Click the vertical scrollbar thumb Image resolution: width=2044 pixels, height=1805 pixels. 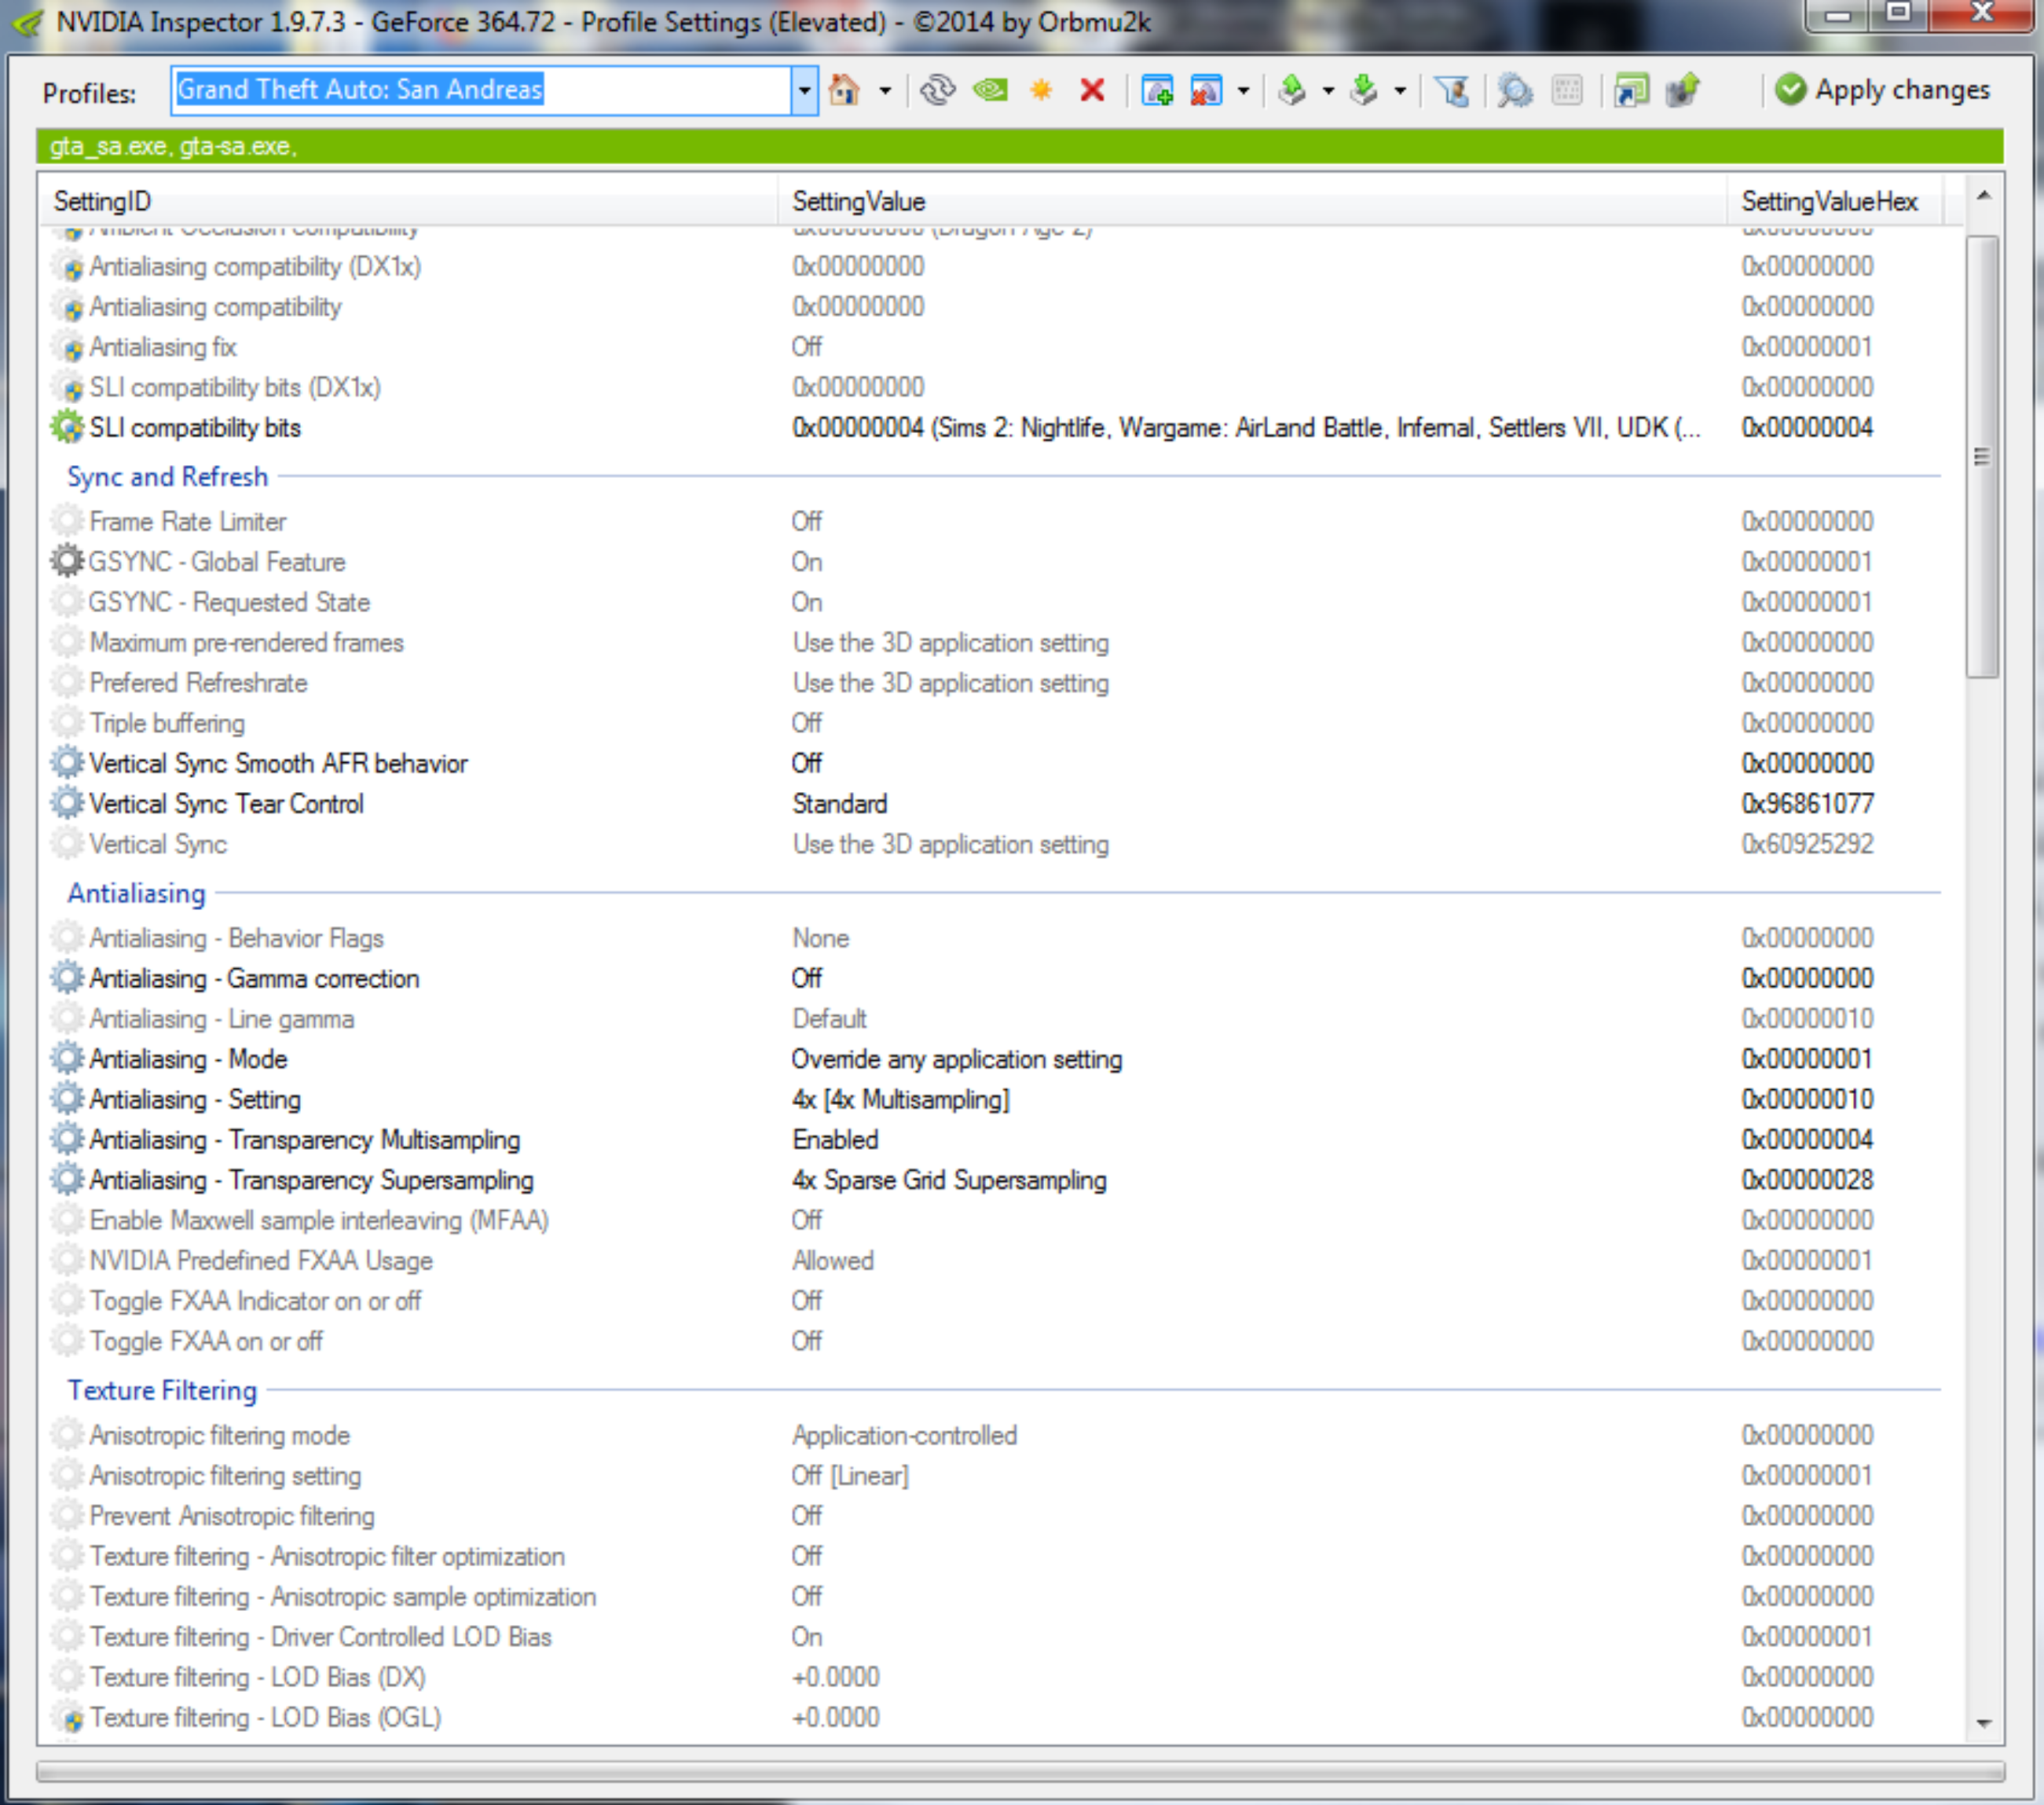[1982, 457]
